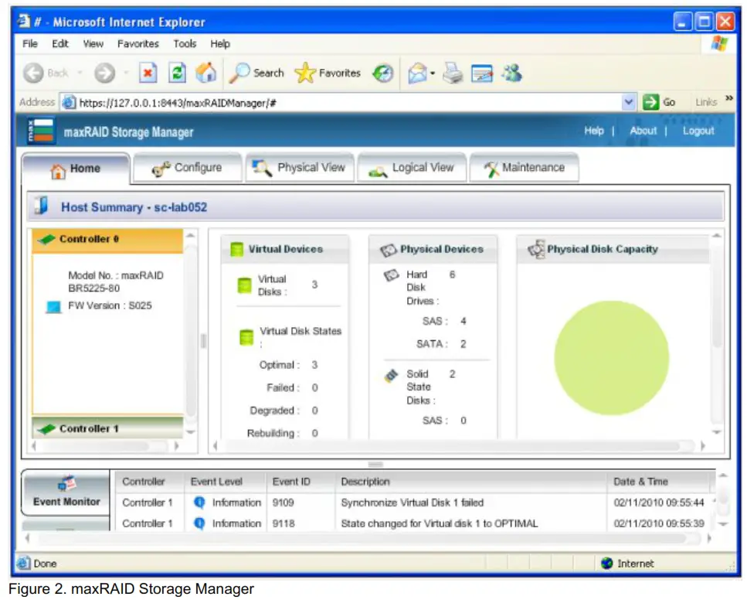747x600 pixels.
Task: Click the Go green arrow icon
Action: pyautogui.click(x=650, y=102)
